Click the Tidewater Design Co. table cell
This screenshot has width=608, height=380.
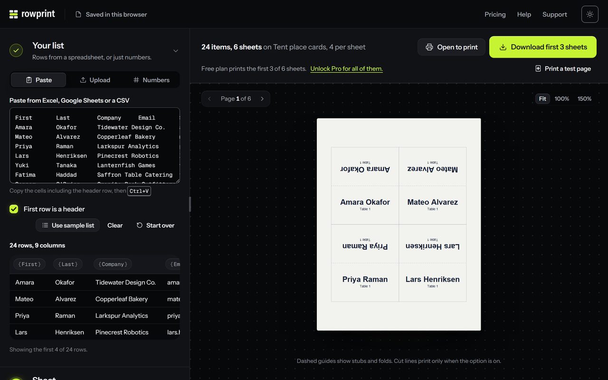[125, 282]
